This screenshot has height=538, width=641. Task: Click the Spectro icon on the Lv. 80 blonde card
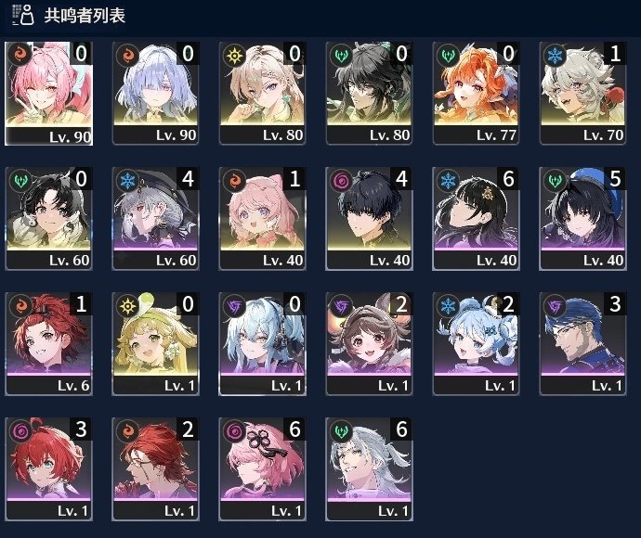coord(234,55)
